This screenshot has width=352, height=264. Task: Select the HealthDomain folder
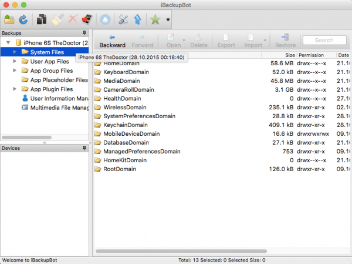[x=122, y=98]
